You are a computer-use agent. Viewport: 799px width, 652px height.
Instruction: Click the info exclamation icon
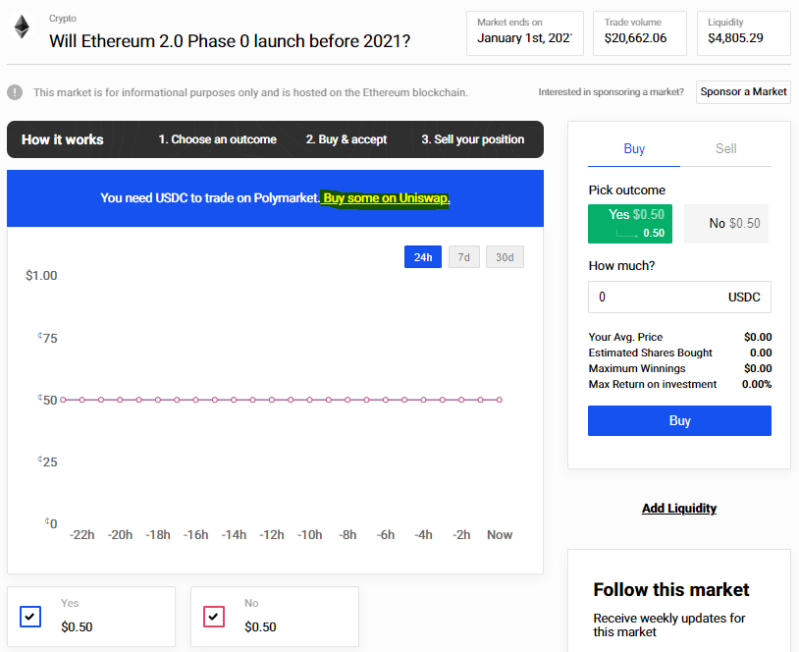coord(15,92)
